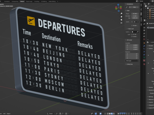Collapse the Annotations panel
Screen dimensions: 154x115
126,4
